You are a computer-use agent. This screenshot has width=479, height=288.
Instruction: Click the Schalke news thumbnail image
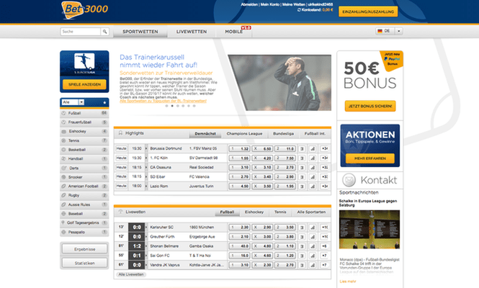(370, 230)
